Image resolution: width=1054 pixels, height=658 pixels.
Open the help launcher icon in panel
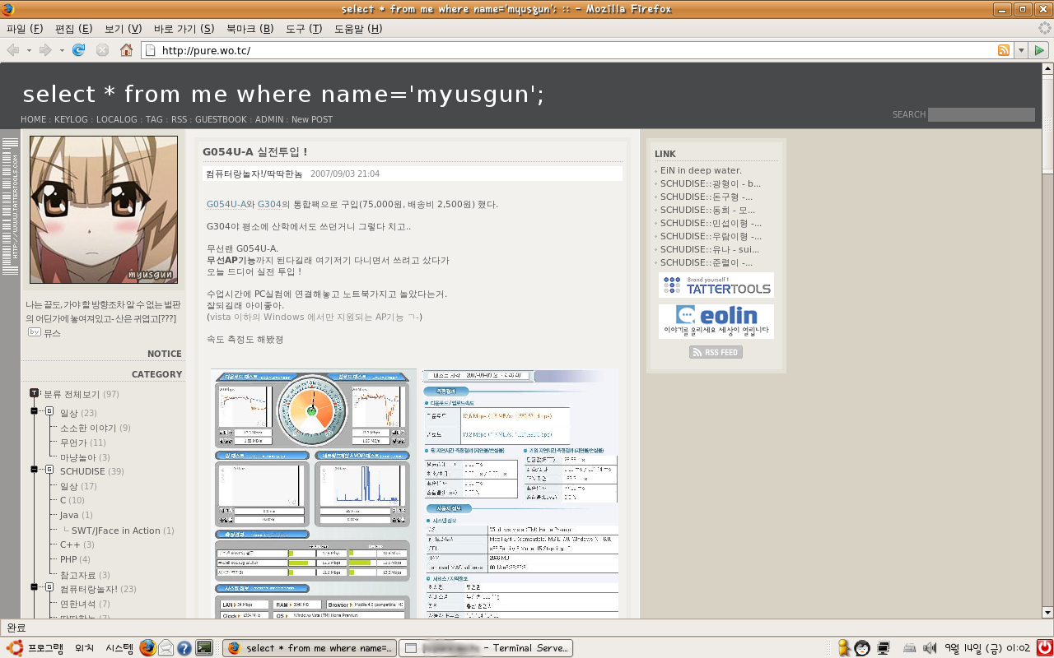click(184, 648)
